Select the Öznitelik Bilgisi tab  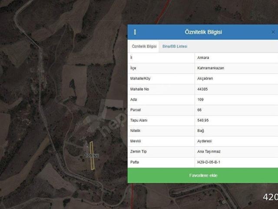pyautogui.click(x=144, y=46)
